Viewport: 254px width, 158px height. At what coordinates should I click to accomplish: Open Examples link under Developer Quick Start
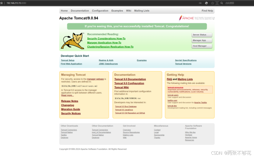[x=142, y=60]
